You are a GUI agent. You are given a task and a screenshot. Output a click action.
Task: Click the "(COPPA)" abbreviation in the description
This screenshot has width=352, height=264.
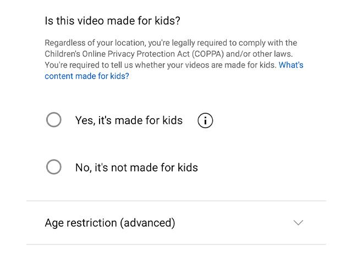(208, 54)
